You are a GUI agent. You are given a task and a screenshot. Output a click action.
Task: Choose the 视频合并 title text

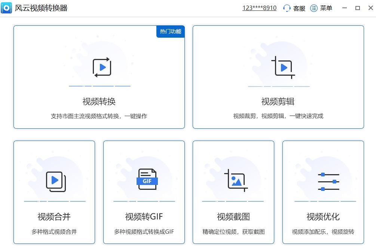click(x=54, y=217)
